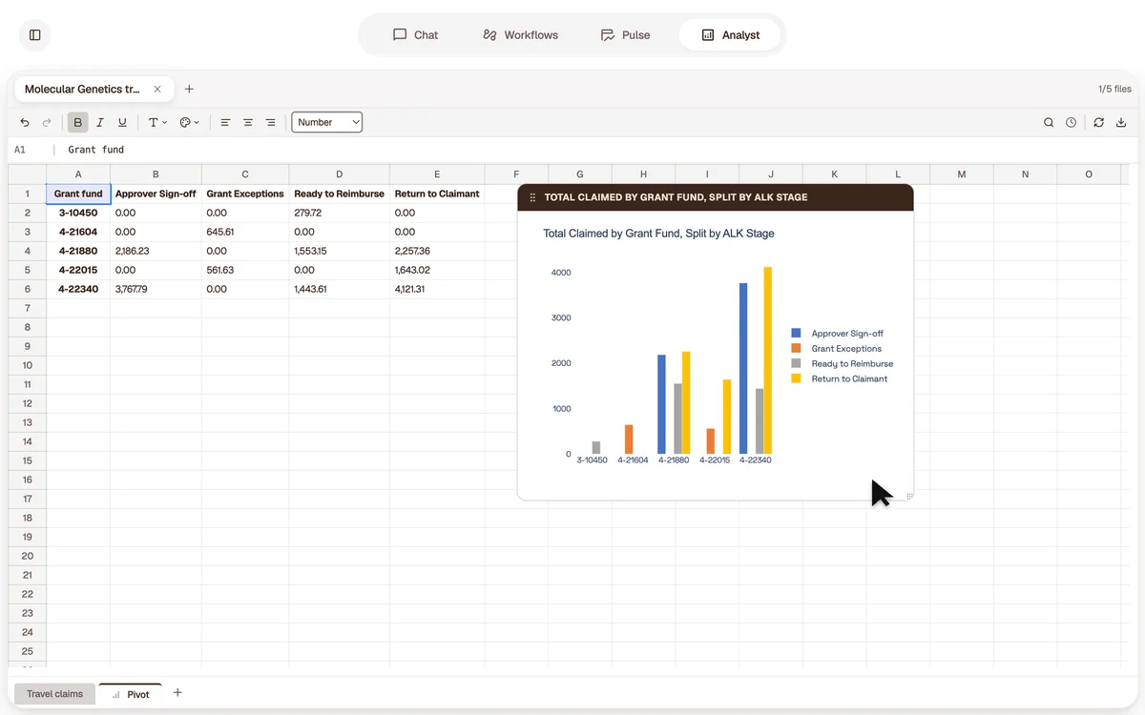Click the search magnifier icon
The image size is (1145, 715).
[x=1049, y=122]
